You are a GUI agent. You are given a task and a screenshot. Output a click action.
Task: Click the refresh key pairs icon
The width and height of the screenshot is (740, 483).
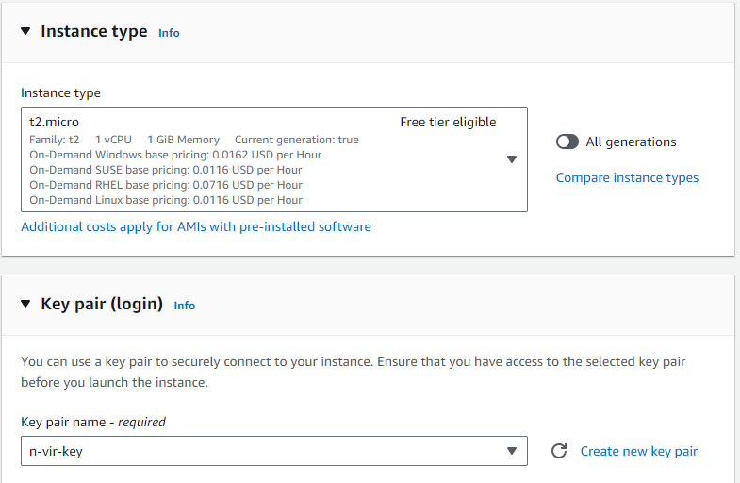(559, 451)
